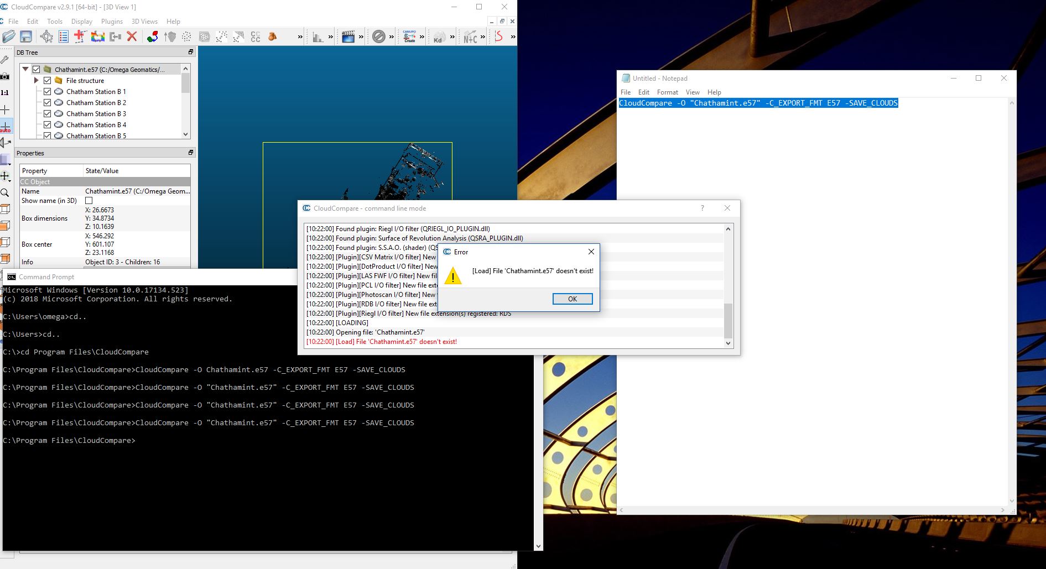This screenshot has width=1046, height=569.
Task: Float the DB Tree panel
Action: click(x=191, y=52)
